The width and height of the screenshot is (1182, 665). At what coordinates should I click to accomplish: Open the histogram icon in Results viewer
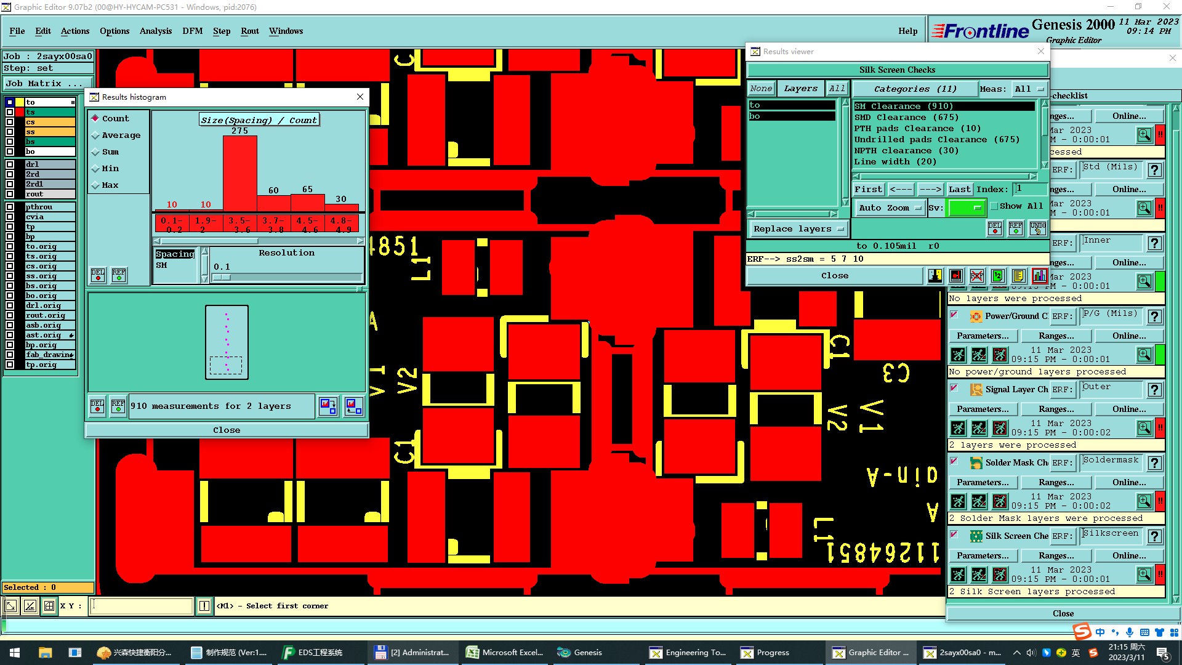click(1039, 276)
